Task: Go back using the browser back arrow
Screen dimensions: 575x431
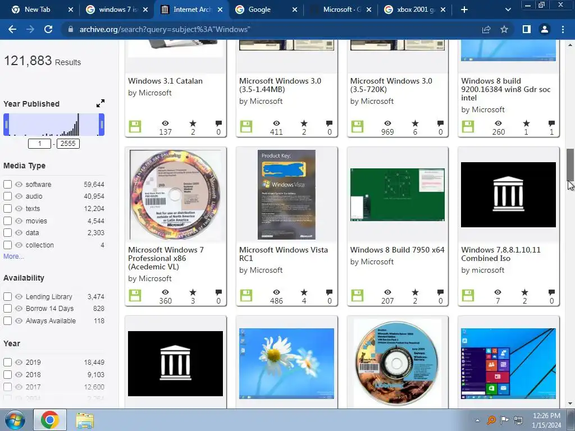Action: pos(12,29)
